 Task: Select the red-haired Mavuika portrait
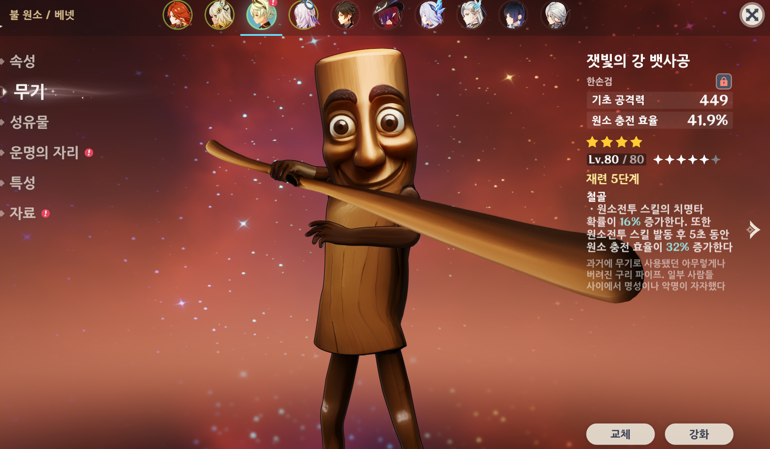tap(177, 15)
